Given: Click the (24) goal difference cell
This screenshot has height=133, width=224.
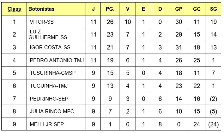Looking at the screenshot, I should coord(214,124).
